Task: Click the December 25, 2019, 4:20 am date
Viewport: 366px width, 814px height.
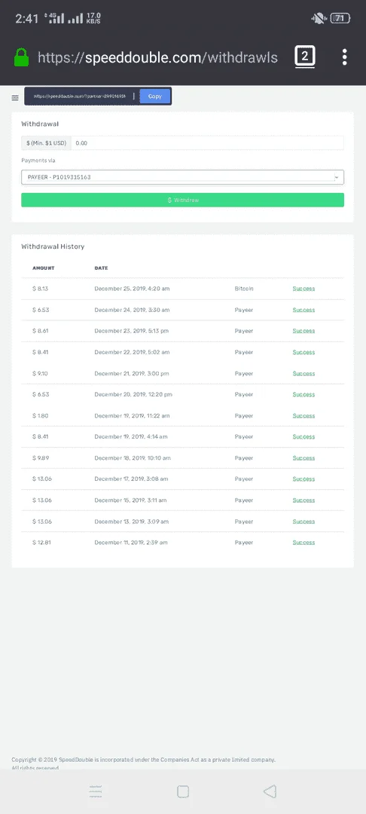Action: 132,289
